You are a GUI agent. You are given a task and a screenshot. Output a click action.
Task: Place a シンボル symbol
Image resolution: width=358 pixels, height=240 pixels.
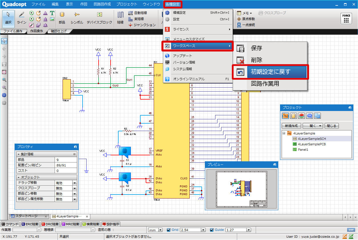point(77,18)
